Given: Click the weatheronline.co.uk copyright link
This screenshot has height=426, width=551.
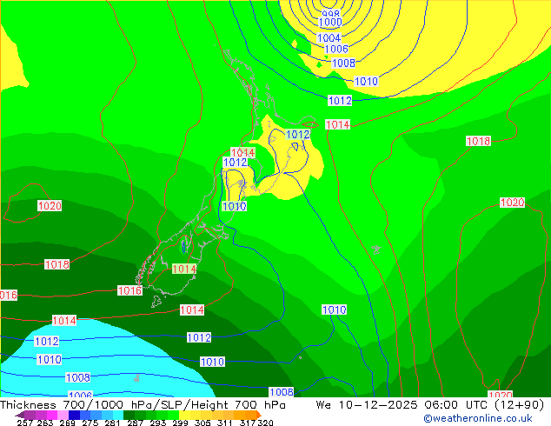Looking at the screenshot, I should coord(478,418).
